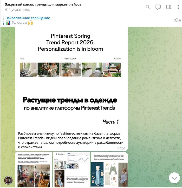Open thumbnail with blue dress outfit collage
182x188 pixels.
tap(110, 170)
